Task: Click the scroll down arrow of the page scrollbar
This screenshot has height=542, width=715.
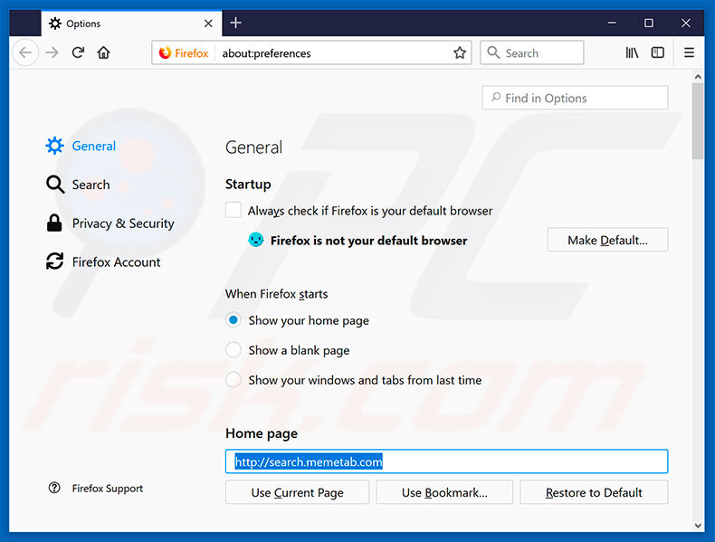Action: [x=698, y=526]
